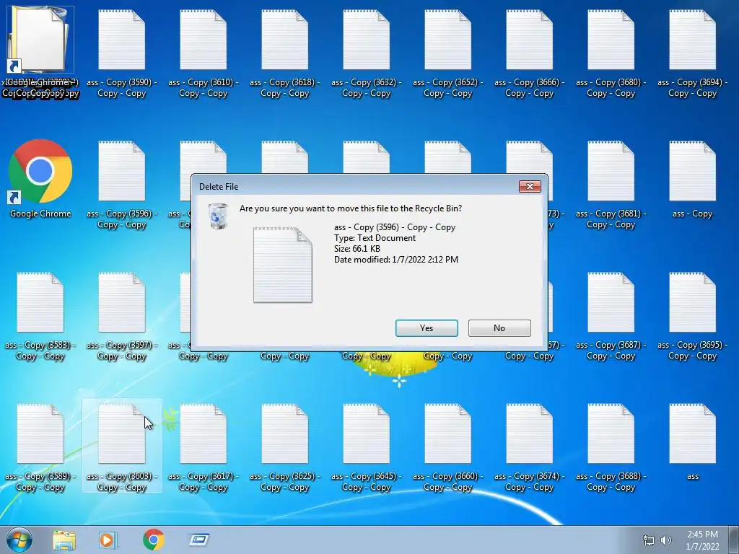The image size is (739, 554).
Task: Select file ass - Copy (3695) - Copy - Copy
Action: 692,316
